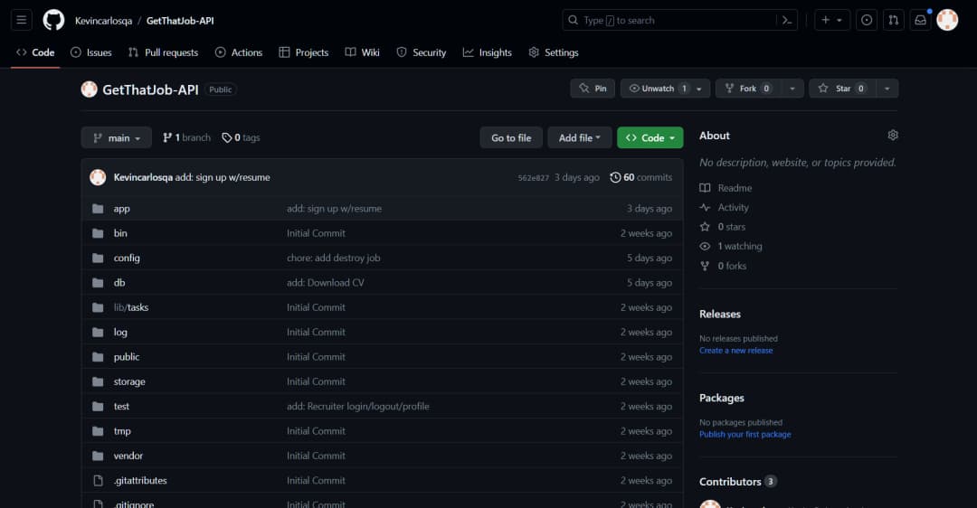Open user profile avatar menu
The height and width of the screenshot is (508, 977).
click(x=947, y=20)
